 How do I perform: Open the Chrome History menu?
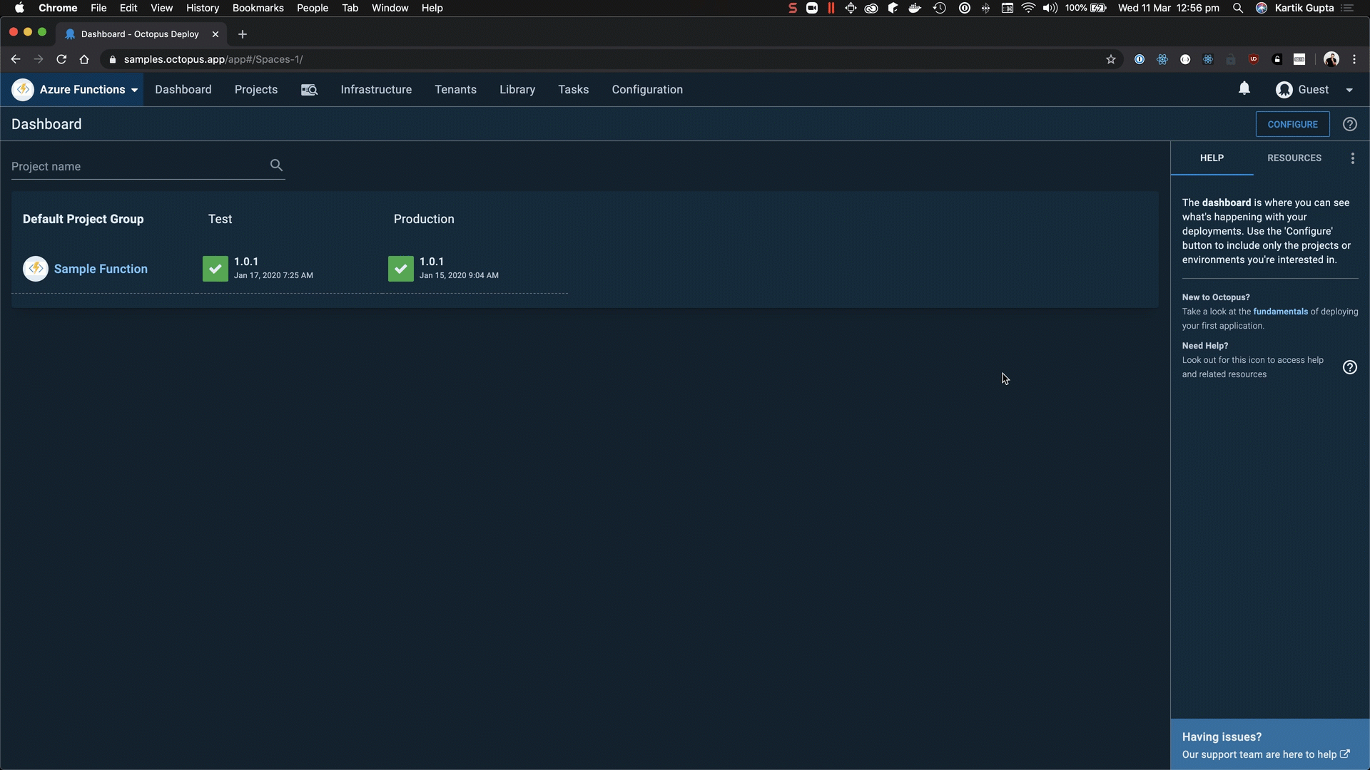[x=203, y=9]
